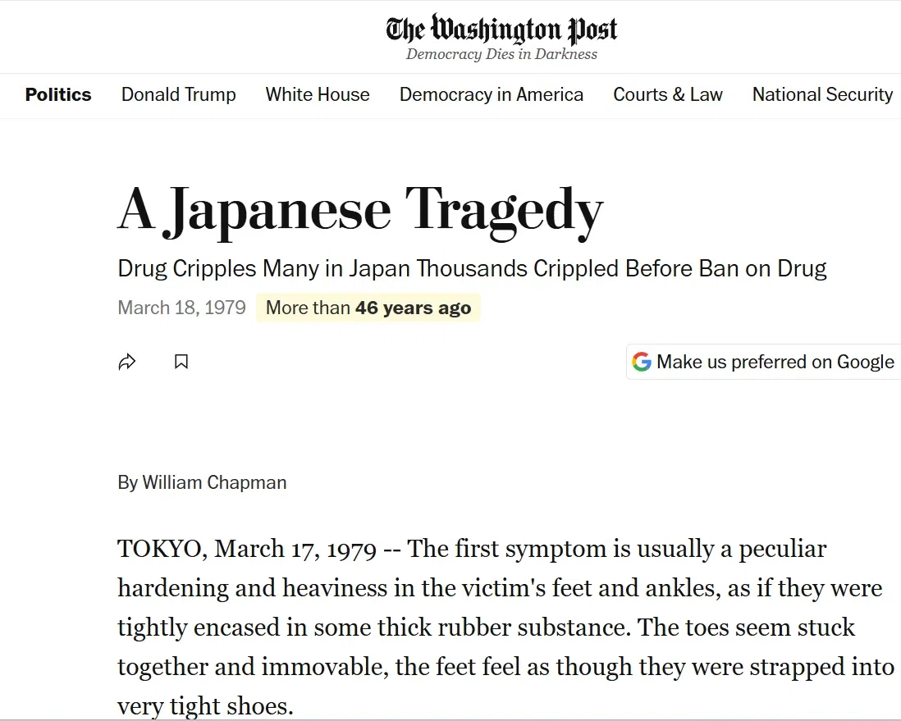Click the A Japanese Tragedy headline
Viewport: 901px width, 721px height.
coord(360,212)
